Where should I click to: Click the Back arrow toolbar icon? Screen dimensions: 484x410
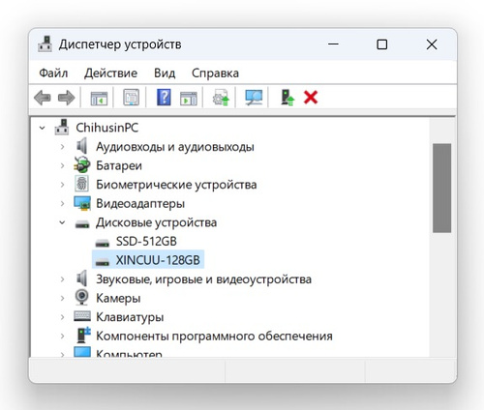click(x=43, y=98)
